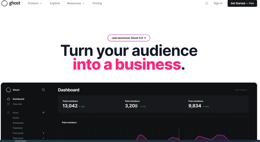This screenshot has height=142, width=260.
Task: Open the Paid members chart selector
Action: click(71, 123)
